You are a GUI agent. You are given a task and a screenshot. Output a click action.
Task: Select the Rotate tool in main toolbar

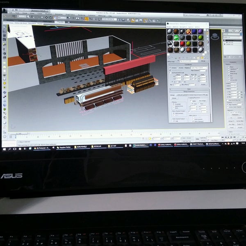(x=51, y=18)
